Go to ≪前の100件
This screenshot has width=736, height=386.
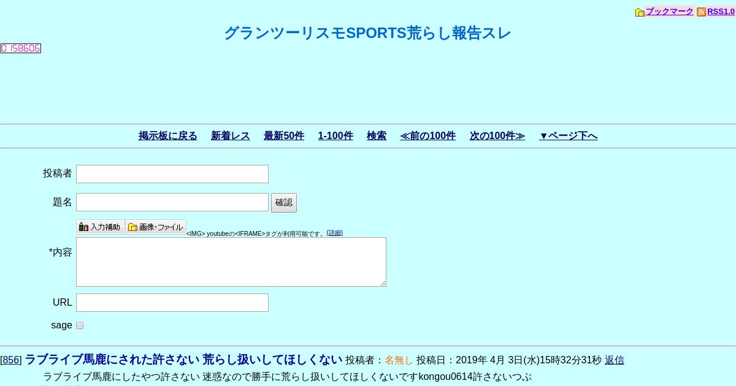[x=428, y=136]
